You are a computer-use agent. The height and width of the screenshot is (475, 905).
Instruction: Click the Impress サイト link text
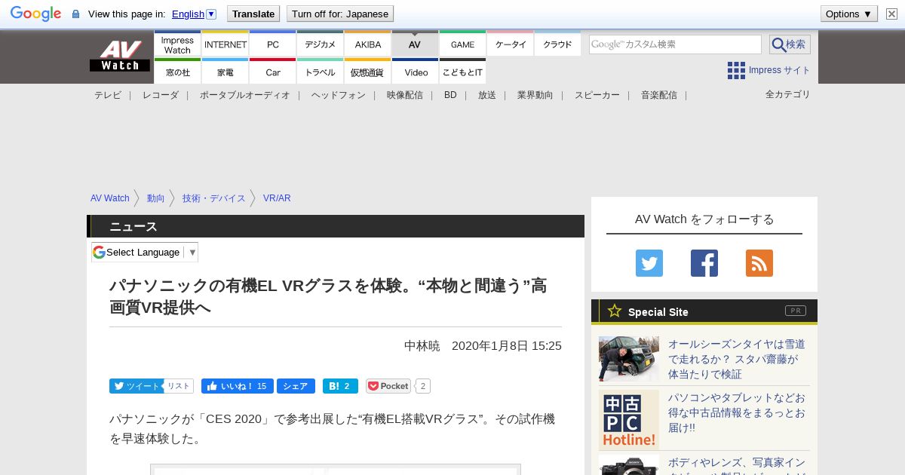click(780, 70)
